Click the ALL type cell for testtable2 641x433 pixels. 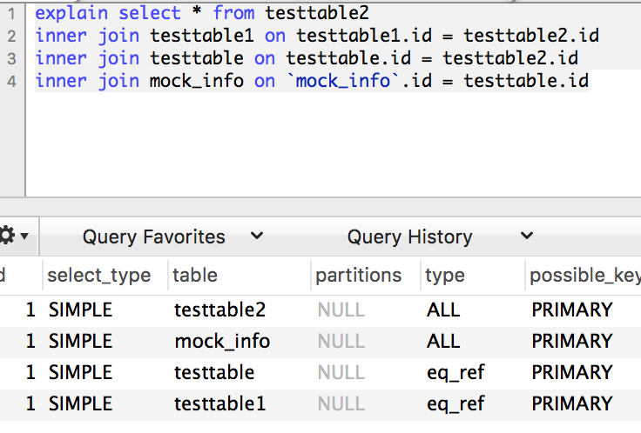pos(443,310)
